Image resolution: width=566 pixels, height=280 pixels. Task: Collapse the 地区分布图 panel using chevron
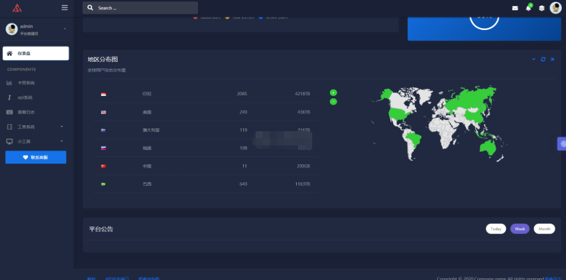[534, 59]
